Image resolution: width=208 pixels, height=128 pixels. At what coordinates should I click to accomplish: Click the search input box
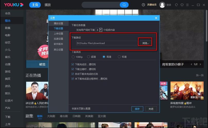point(101,5)
